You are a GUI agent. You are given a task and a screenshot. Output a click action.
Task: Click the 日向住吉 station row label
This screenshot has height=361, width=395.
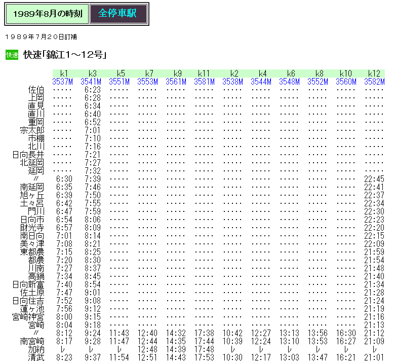click(28, 301)
